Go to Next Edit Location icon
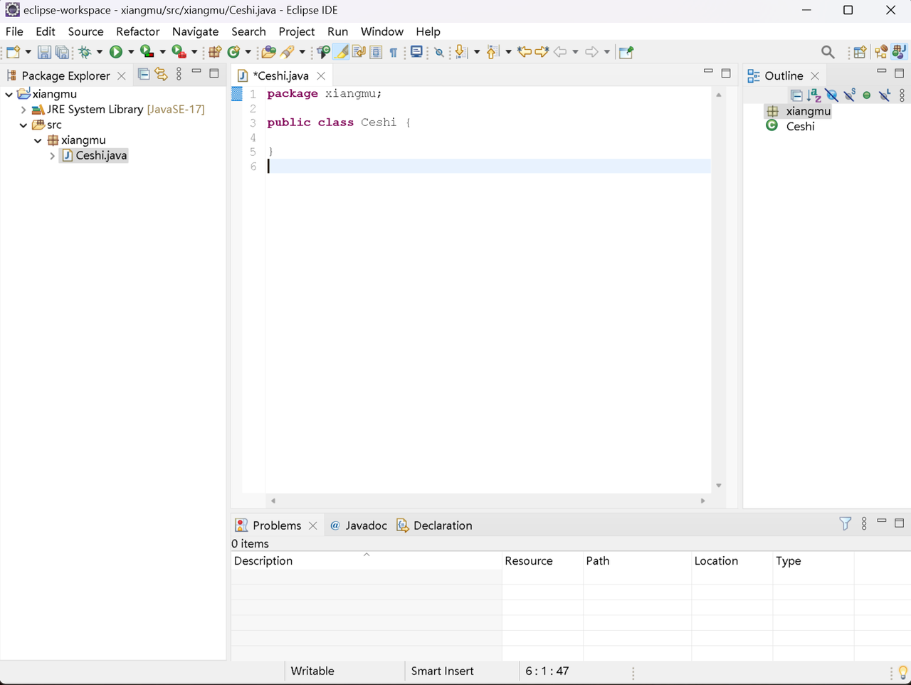This screenshot has width=911, height=685. click(x=542, y=52)
